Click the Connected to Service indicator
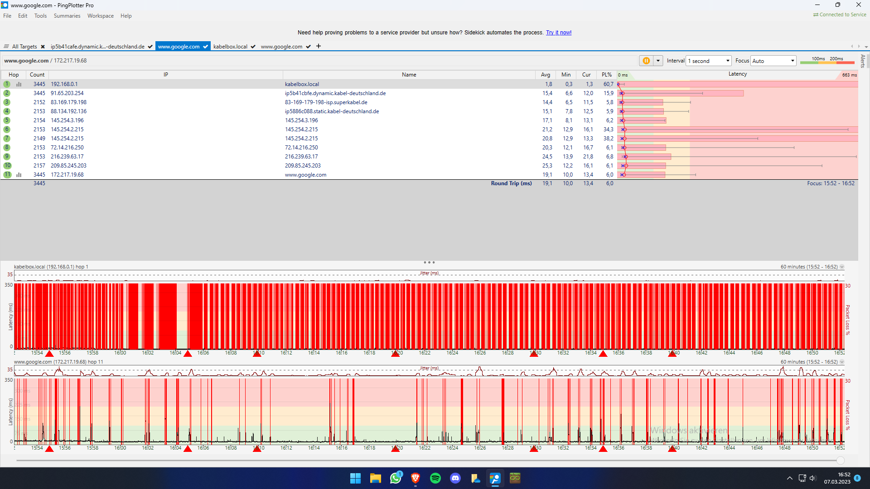The height and width of the screenshot is (489, 870). tap(839, 14)
